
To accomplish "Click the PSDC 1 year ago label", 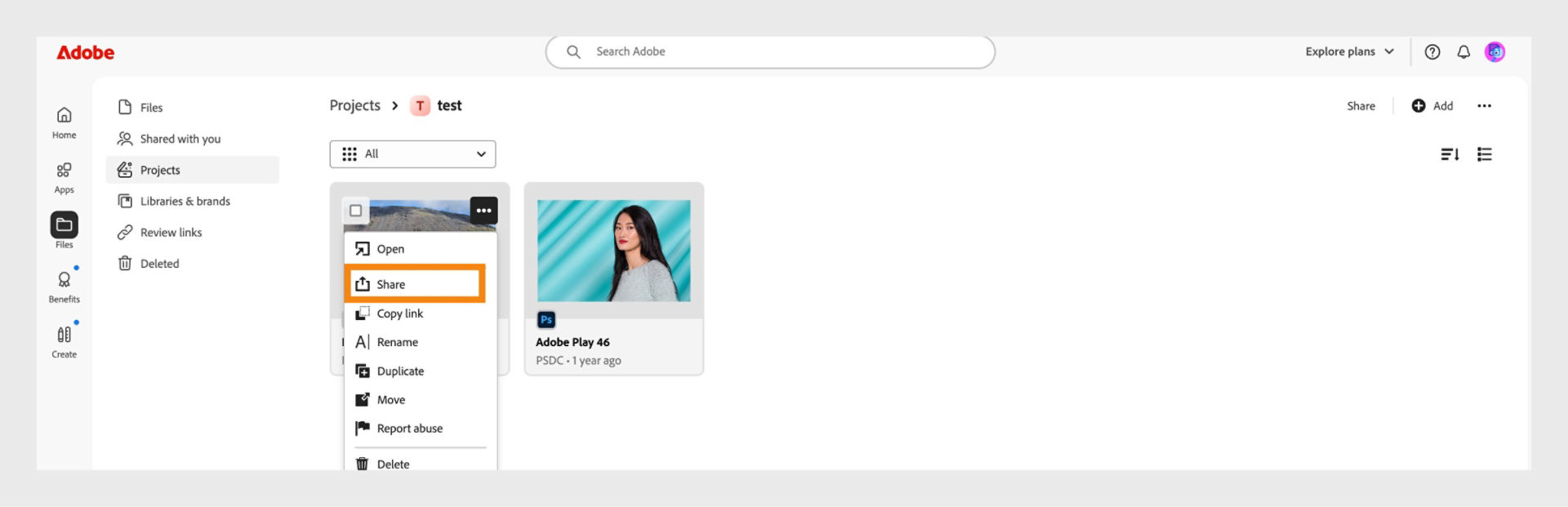I will point(578,360).
